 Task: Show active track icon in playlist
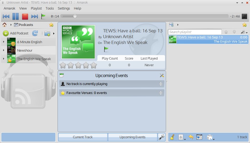[199, 137]
